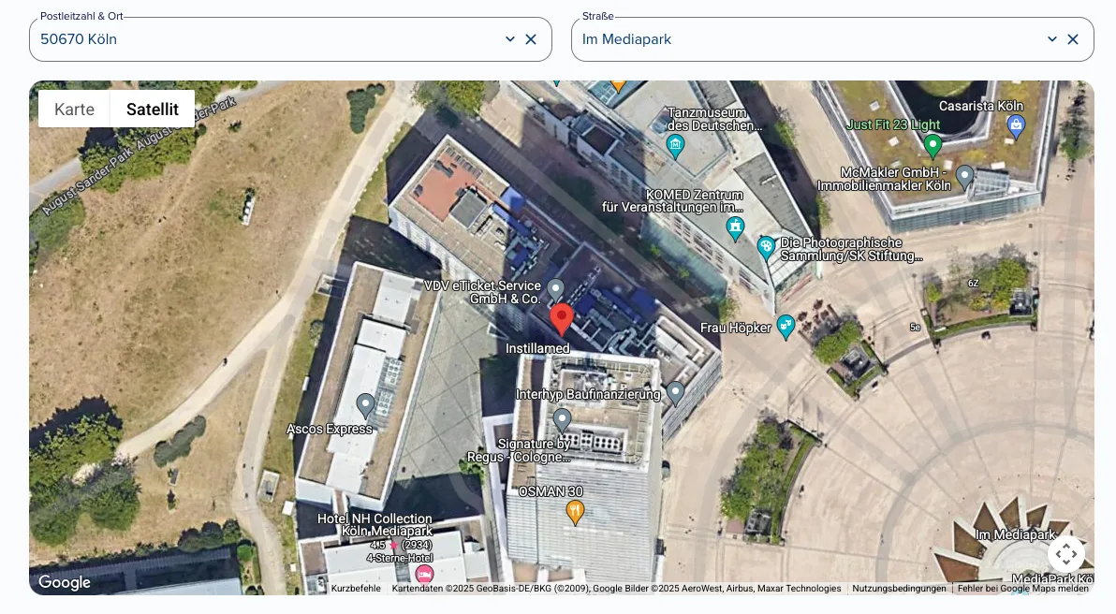Click the Just Fit 23 Light label
This screenshot has height=614, width=1116.
click(x=893, y=124)
